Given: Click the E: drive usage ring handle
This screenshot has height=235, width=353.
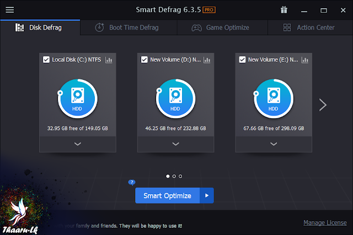Looking at the screenshot, I should pyautogui.click(x=256, y=94).
